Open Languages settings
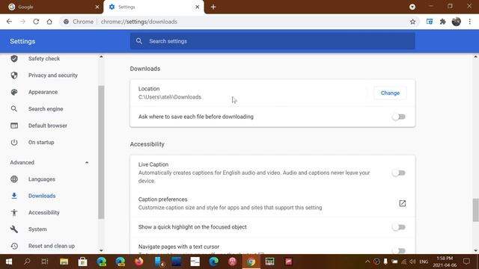479x269 pixels. (x=42, y=179)
